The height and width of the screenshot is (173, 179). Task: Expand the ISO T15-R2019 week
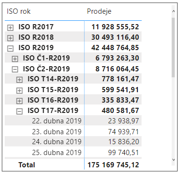click(x=19, y=90)
